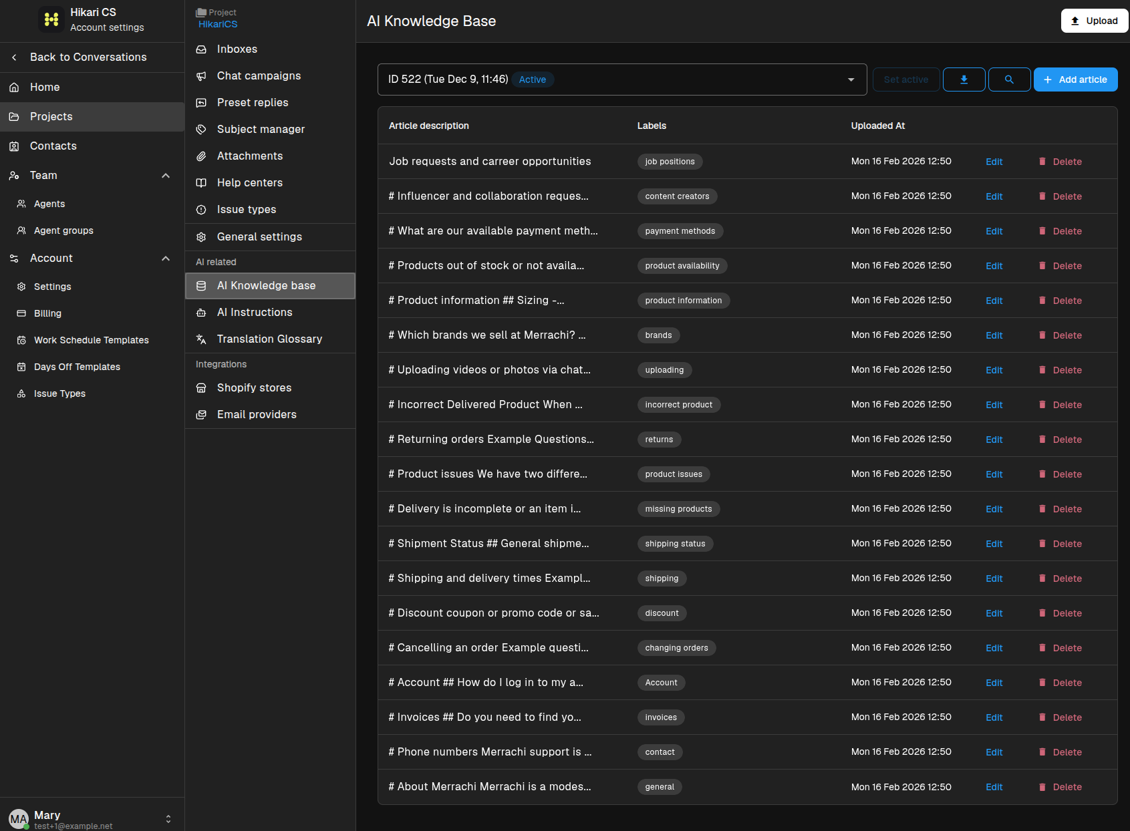The image size is (1130, 831).
Task: Click the Inboxes tray icon
Action: (x=201, y=49)
